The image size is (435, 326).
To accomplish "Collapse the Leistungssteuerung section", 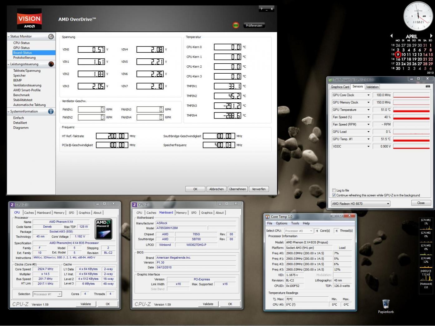I will tap(8, 64).
